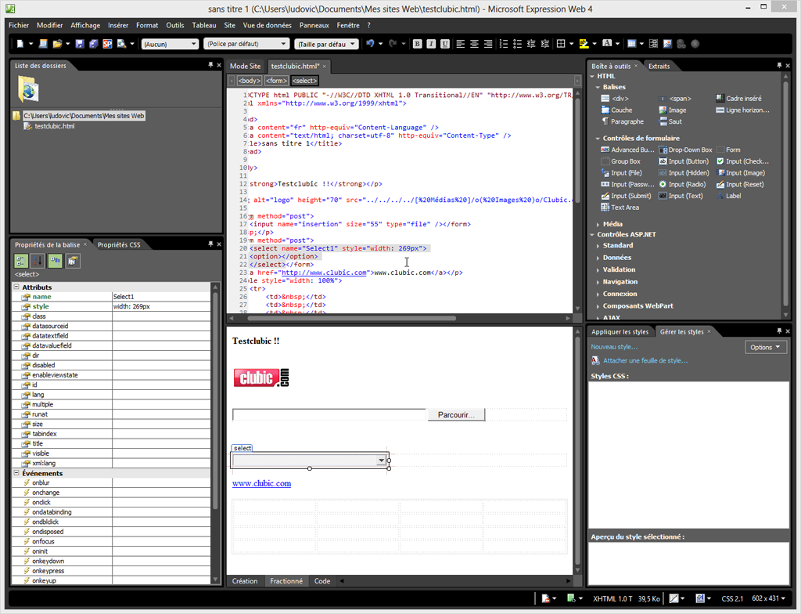Increase the indent level
801x614 pixels.
[545, 44]
